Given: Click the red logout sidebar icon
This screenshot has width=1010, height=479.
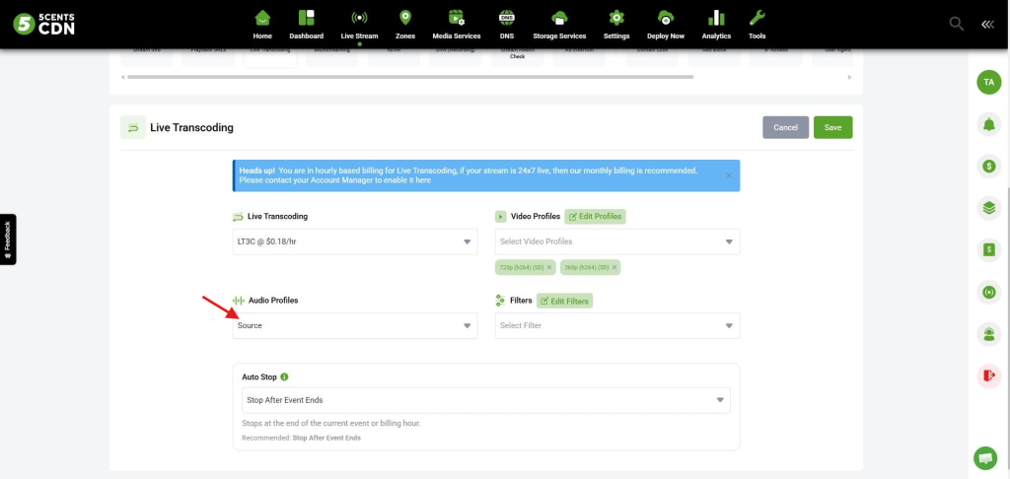Looking at the screenshot, I should 988,376.
